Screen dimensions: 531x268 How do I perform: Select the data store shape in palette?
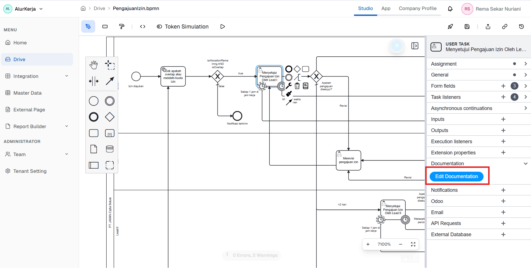(x=110, y=149)
